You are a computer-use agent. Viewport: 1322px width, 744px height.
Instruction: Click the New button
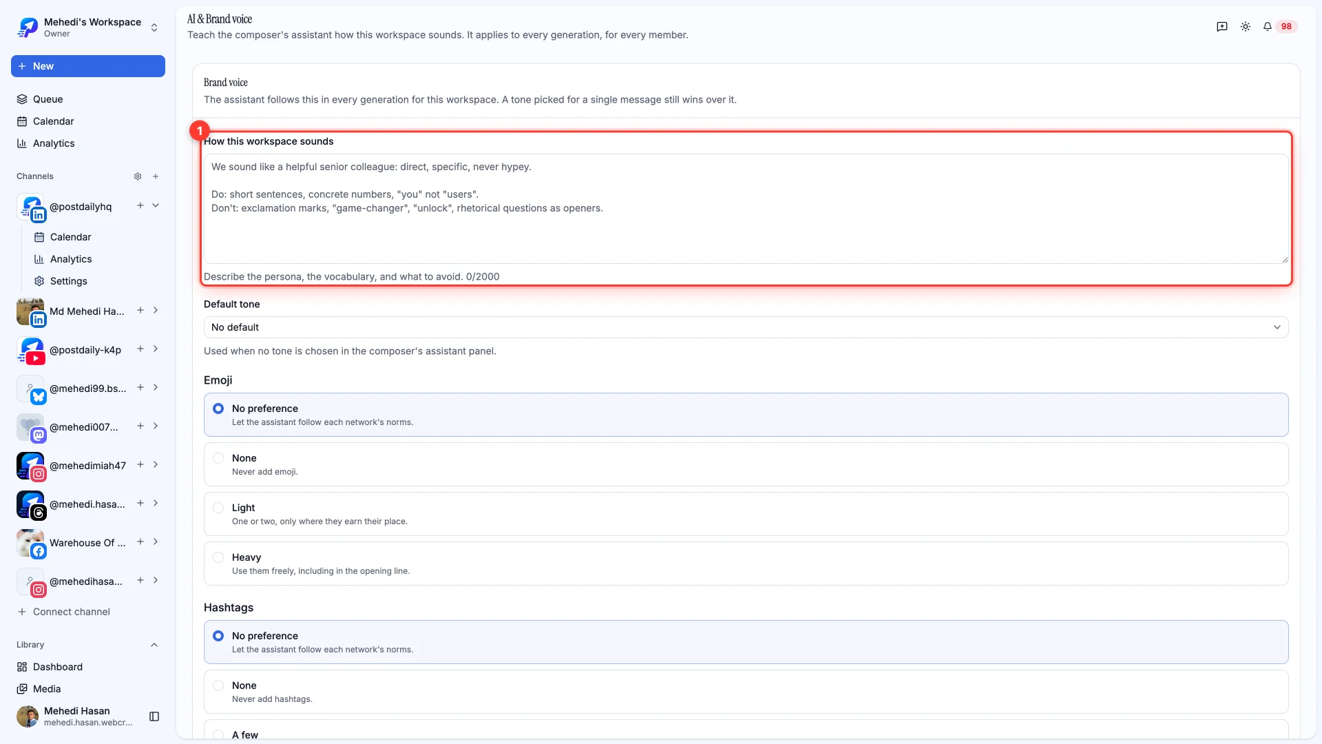click(88, 66)
